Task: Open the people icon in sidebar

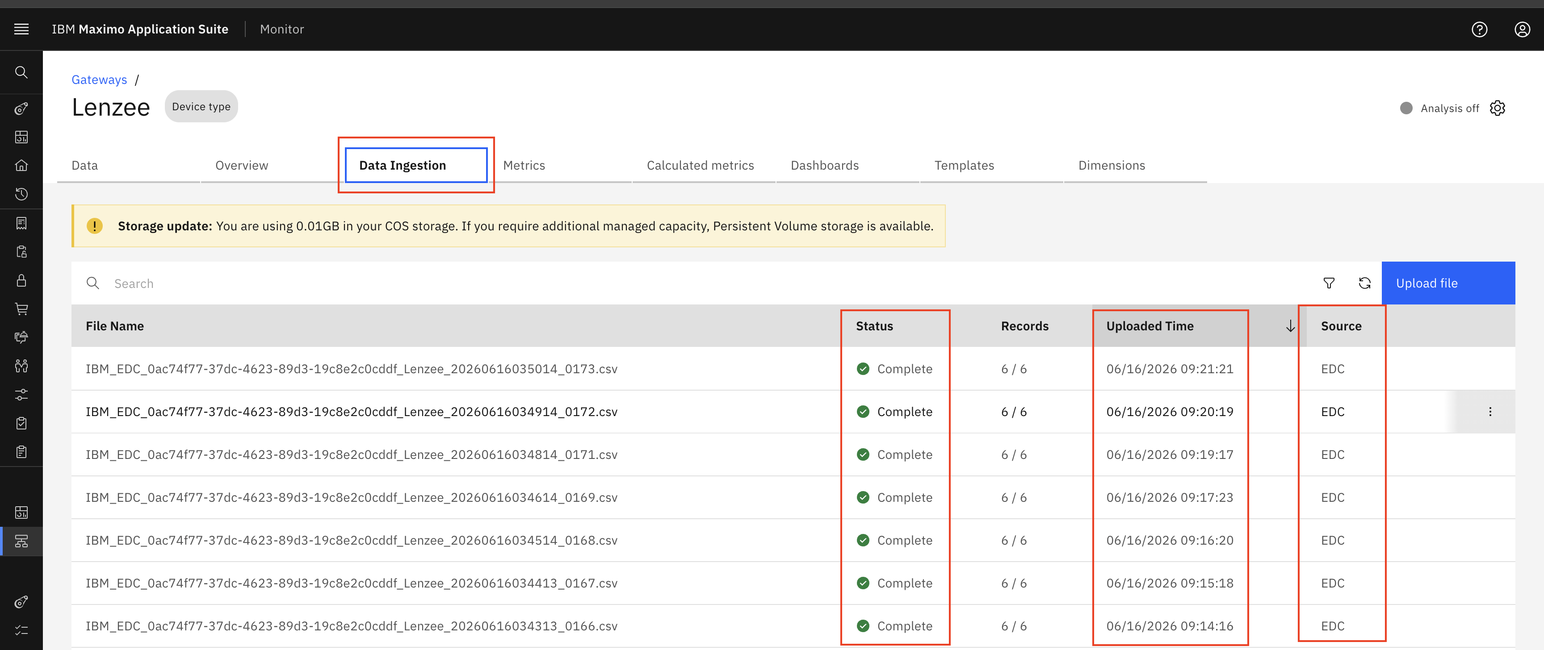Action: coord(21,366)
